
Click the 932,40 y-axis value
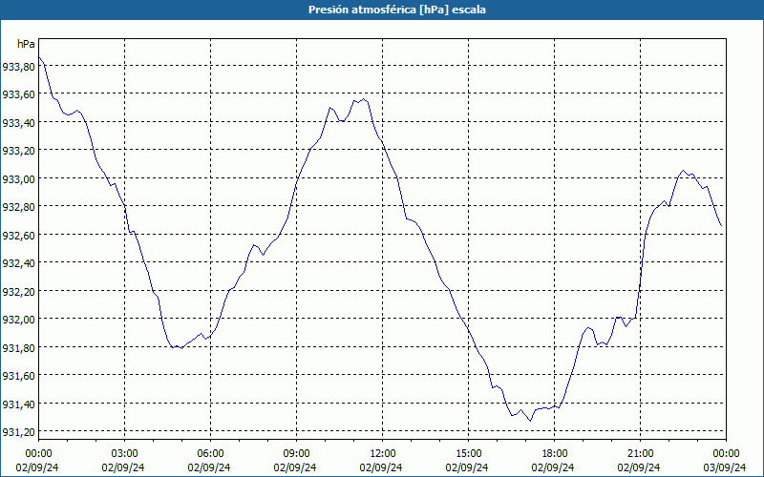tap(18, 263)
